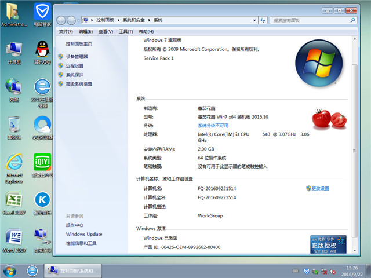This screenshot has height=278, width=371.
Task: Click 系统和安全 in the breadcrumb
Action: coord(134,20)
